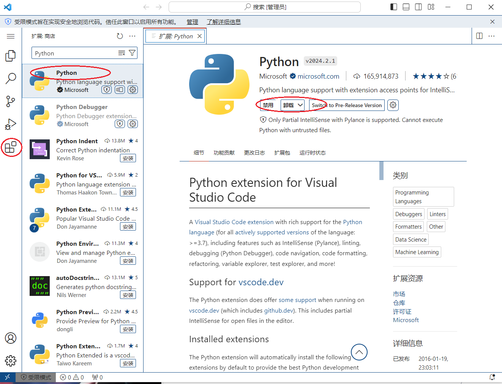Install the autoDocstring extension
This screenshot has height=384, width=502.
click(128, 295)
